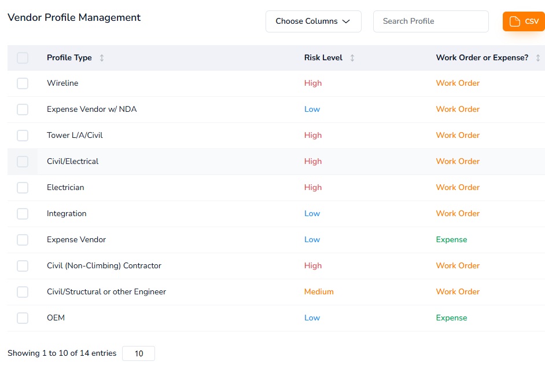The width and height of the screenshot is (545, 383).
Task: Click the Work Order link for Wireline
Action: (x=457, y=83)
